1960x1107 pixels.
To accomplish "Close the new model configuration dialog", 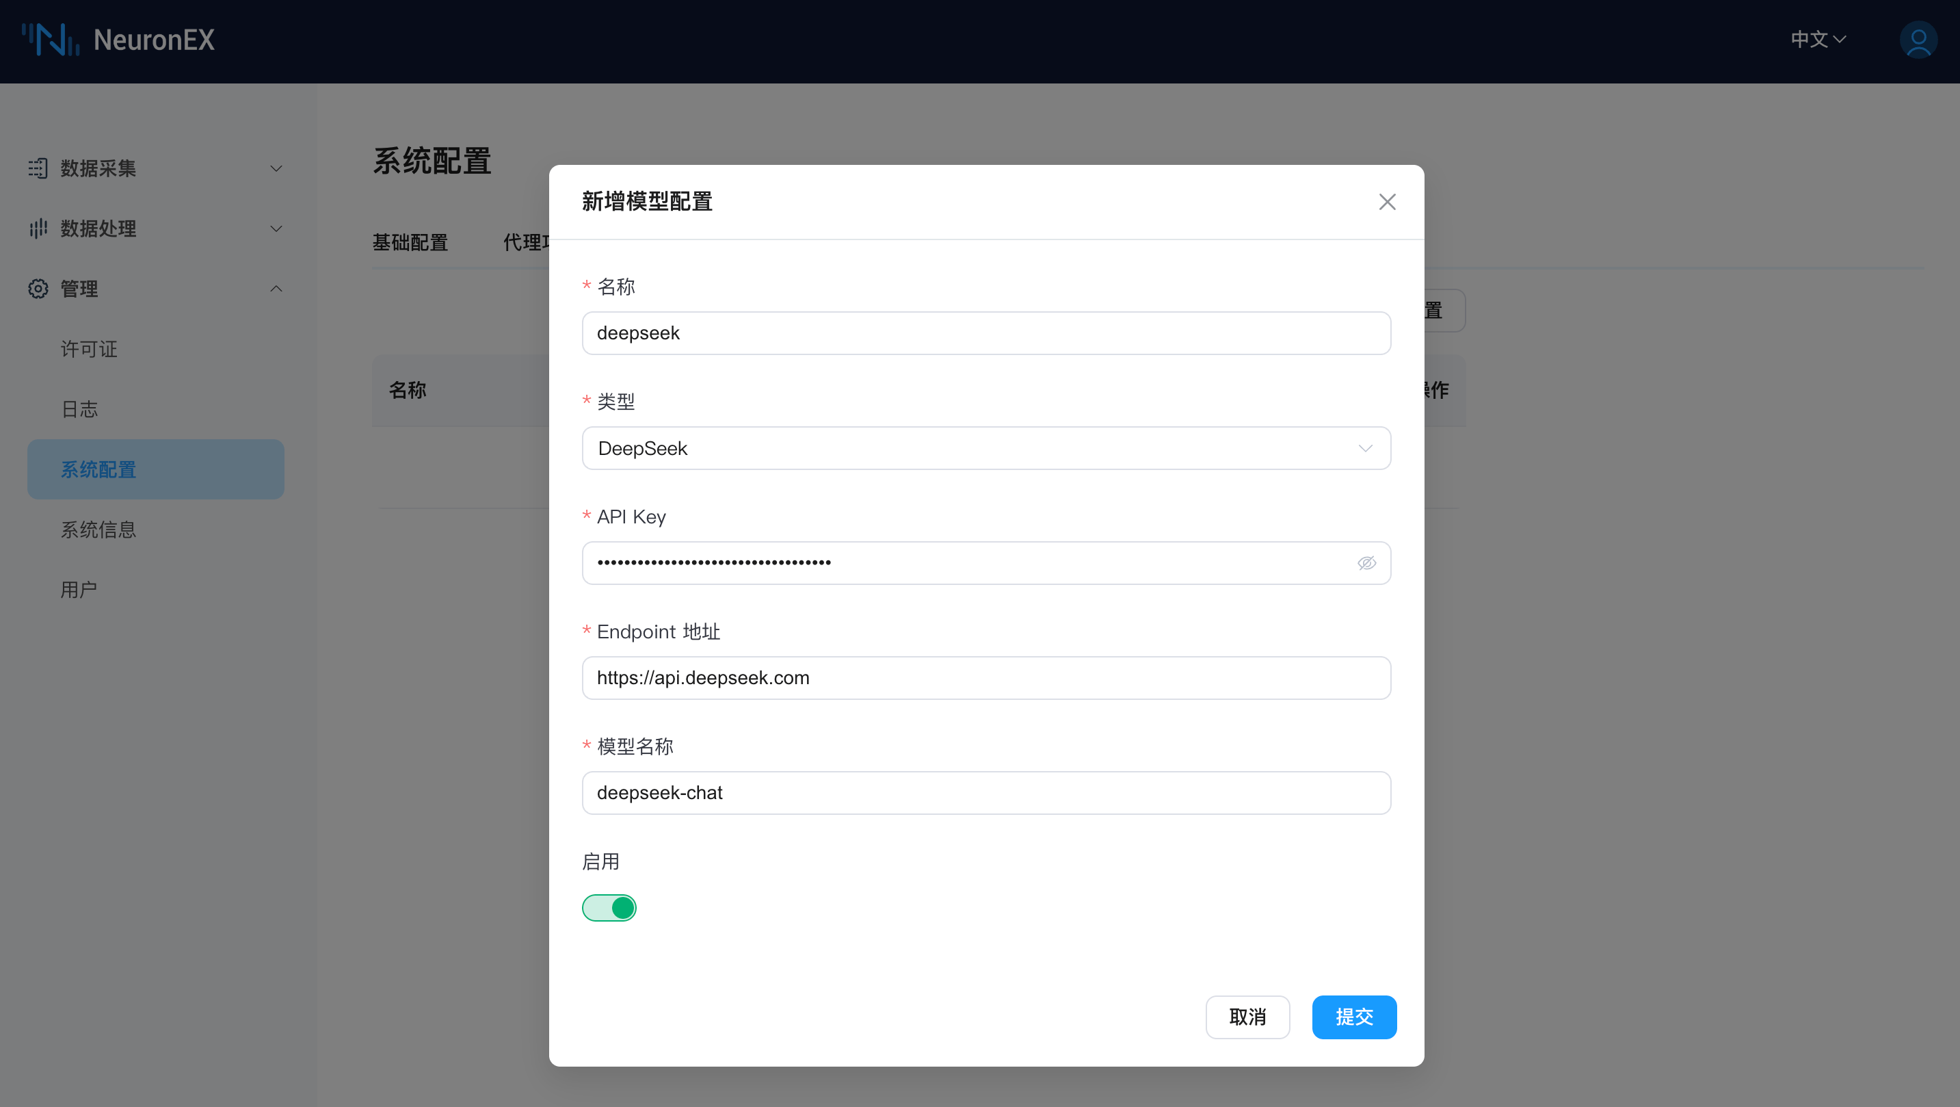I will click(1386, 202).
